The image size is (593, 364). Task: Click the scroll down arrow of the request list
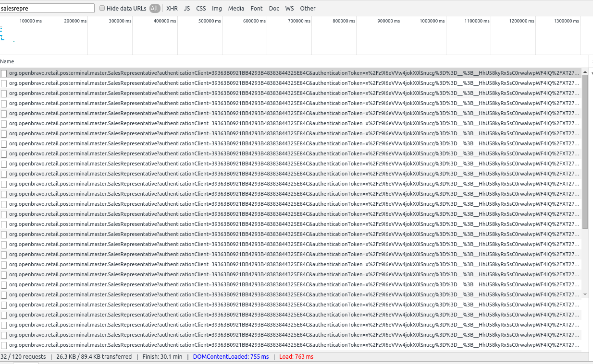[585, 294]
